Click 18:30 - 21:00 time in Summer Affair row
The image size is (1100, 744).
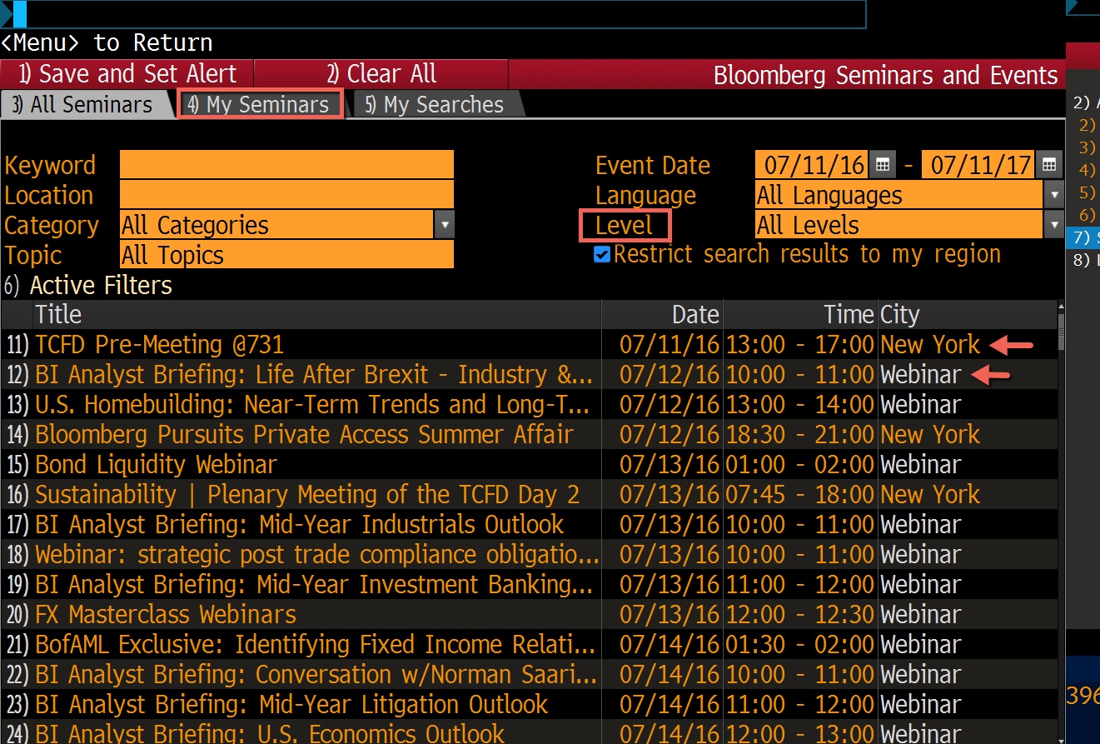pos(799,434)
